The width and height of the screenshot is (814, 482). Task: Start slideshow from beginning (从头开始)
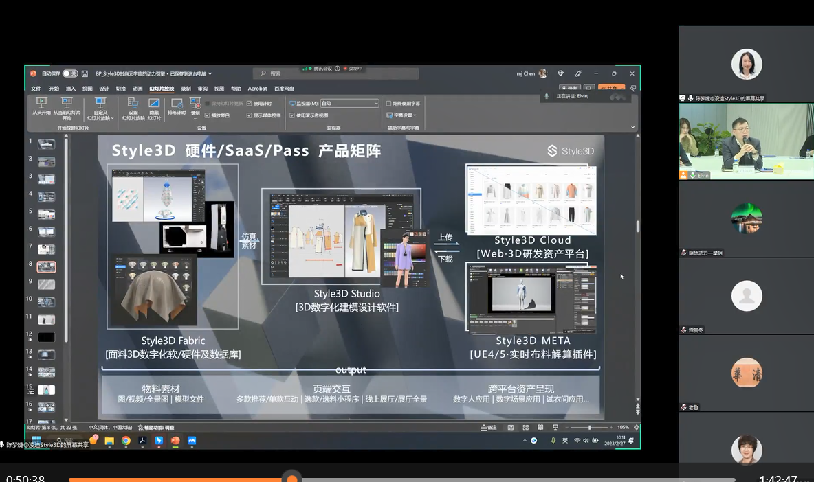pyautogui.click(x=41, y=106)
